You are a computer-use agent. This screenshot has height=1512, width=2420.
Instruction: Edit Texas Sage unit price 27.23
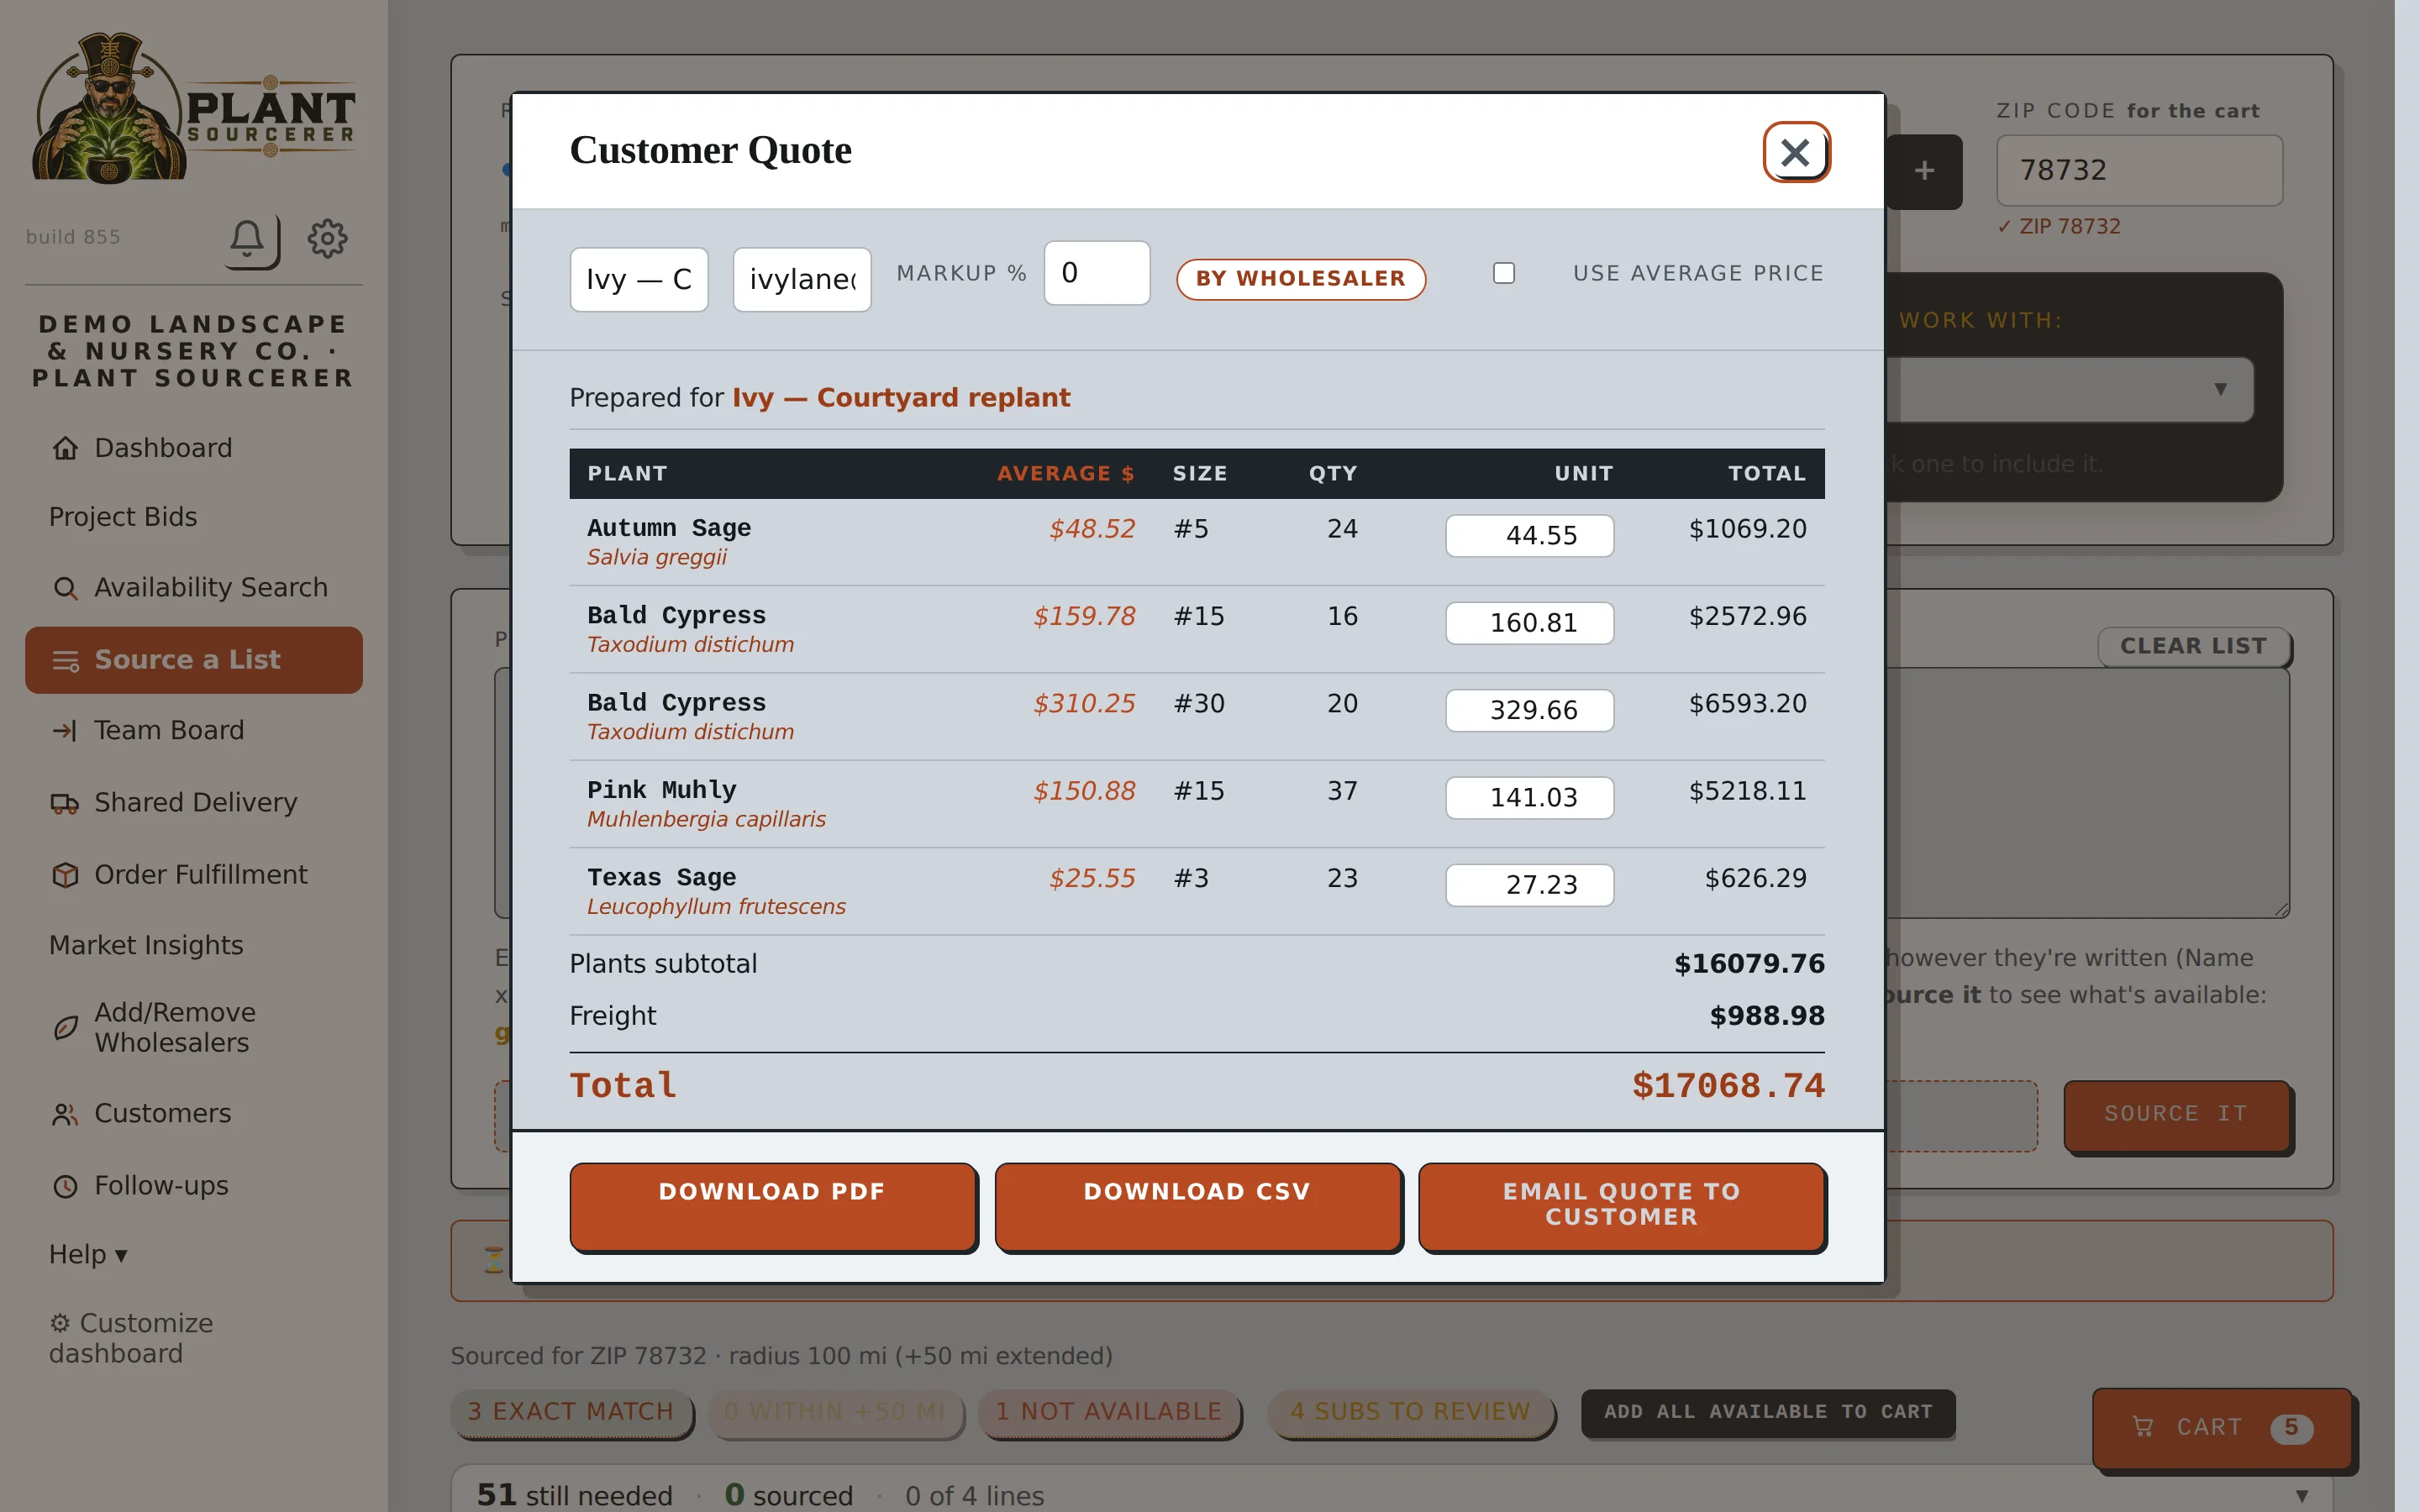pos(1529,885)
